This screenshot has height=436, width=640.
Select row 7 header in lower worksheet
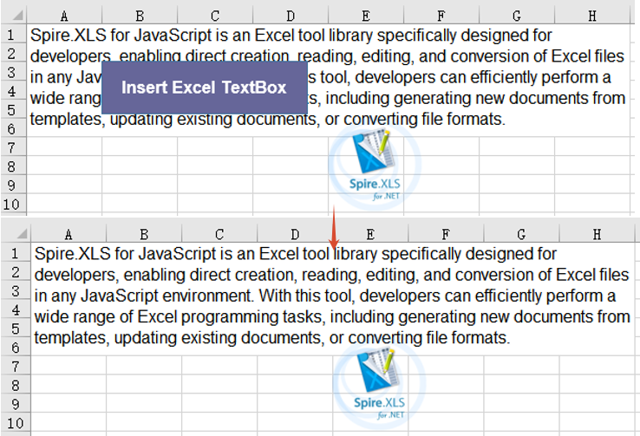(x=16, y=366)
